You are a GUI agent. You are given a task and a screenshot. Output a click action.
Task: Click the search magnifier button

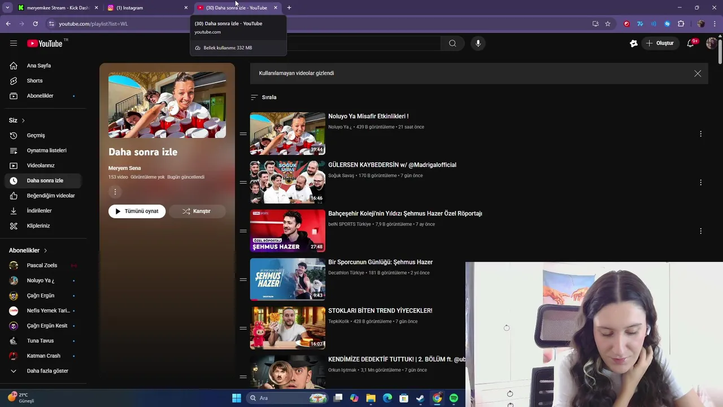[x=452, y=44]
